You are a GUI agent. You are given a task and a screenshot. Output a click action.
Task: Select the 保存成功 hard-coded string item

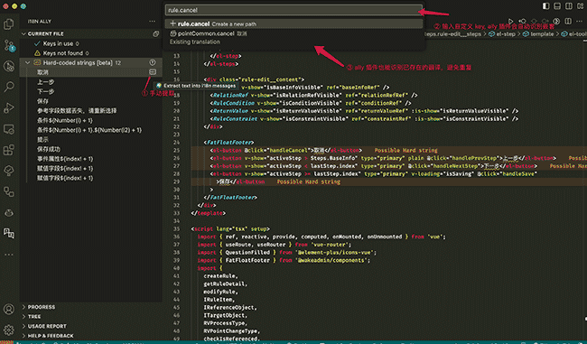tap(49, 149)
